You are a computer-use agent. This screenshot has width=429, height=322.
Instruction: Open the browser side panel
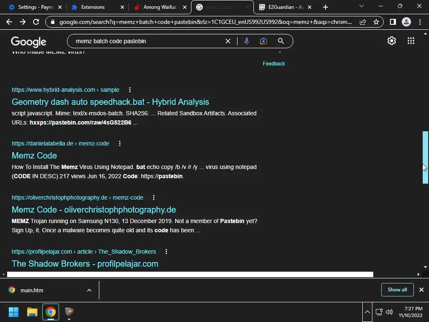[393, 22]
